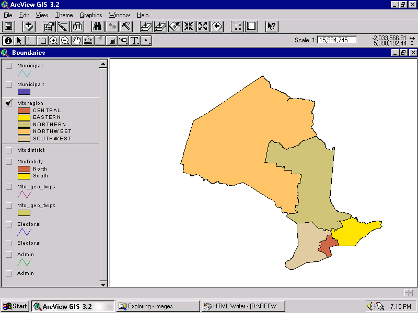
Task: Select the Pointer arrow tool
Action: (x=19, y=41)
